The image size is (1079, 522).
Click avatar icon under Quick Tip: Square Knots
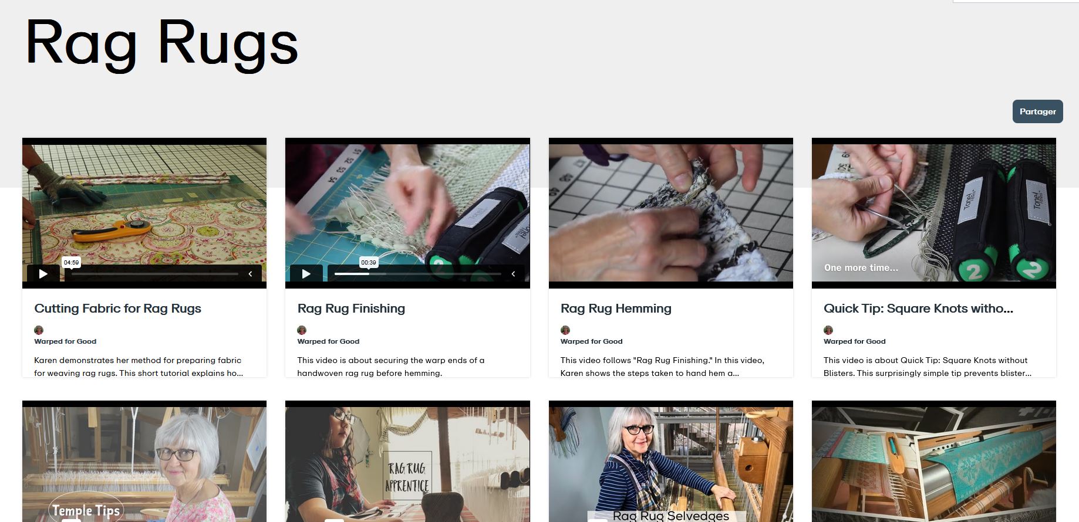coord(828,330)
